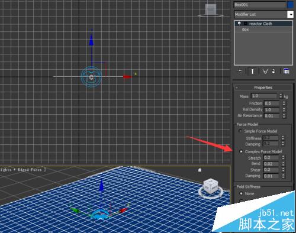Click the ViewCube in perspective viewport
296x233 pixels.
(x=211, y=187)
